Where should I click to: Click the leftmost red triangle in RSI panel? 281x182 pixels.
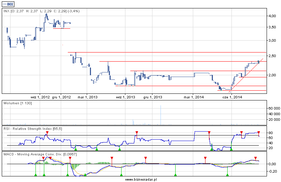[47, 132]
